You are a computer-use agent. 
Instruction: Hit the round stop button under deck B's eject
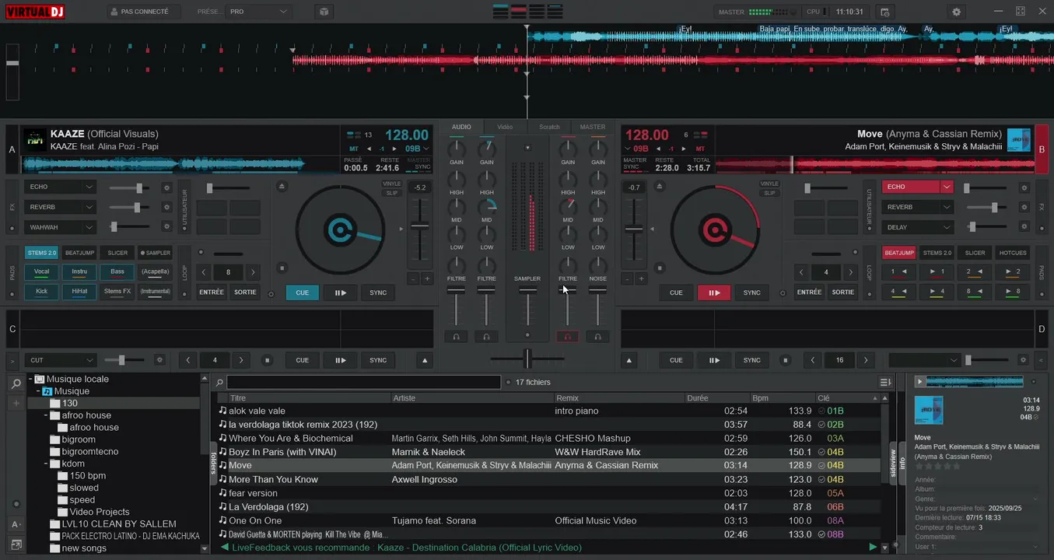click(660, 268)
